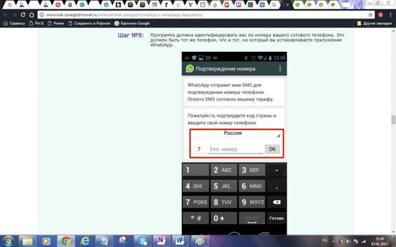Open the Pinme bookmark
Image resolution: width=396 pixels, height=247 pixels.
(56, 23)
